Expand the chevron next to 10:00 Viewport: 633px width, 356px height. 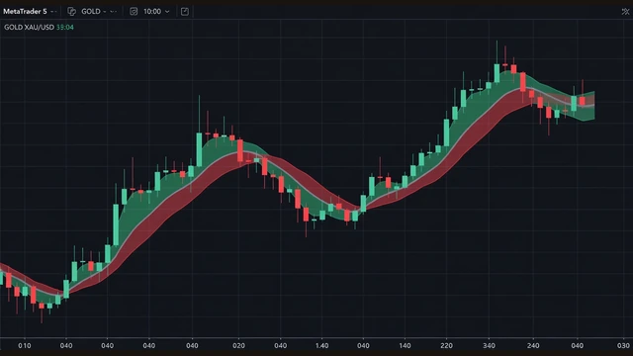click(167, 12)
